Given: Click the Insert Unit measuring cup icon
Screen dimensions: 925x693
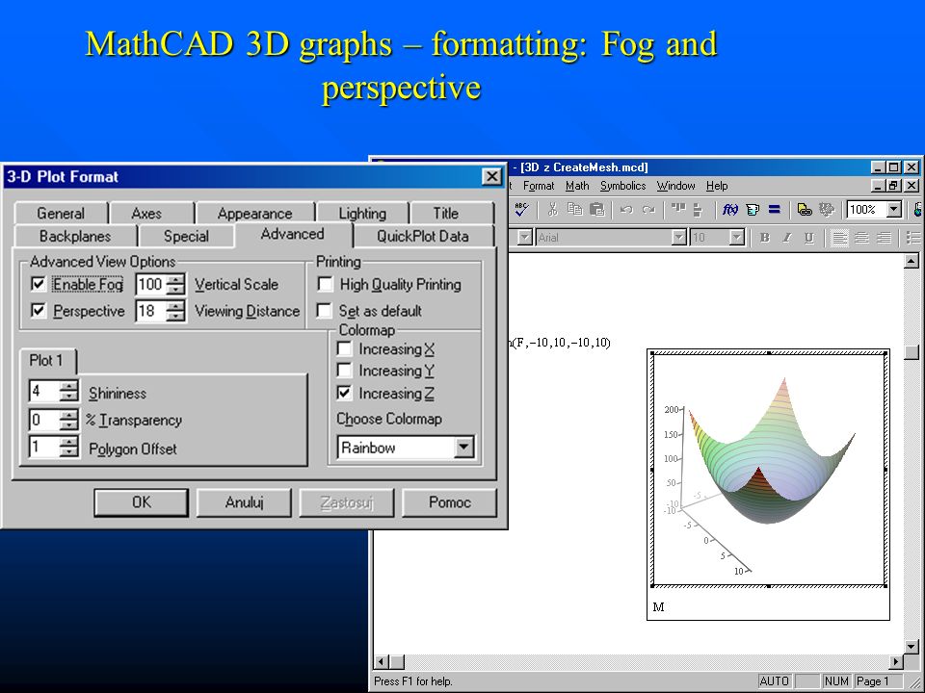Looking at the screenshot, I should 753,209.
